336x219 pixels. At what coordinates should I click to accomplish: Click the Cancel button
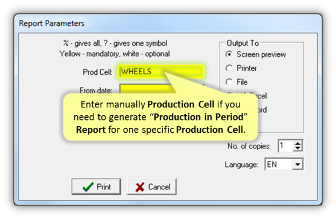pos(152,186)
